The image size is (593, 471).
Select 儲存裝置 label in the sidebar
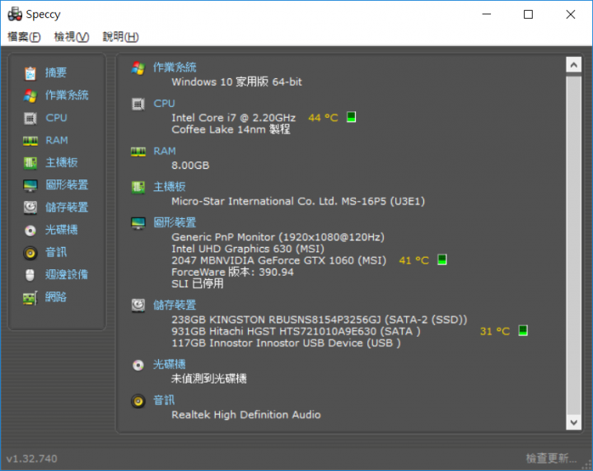[67, 208]
